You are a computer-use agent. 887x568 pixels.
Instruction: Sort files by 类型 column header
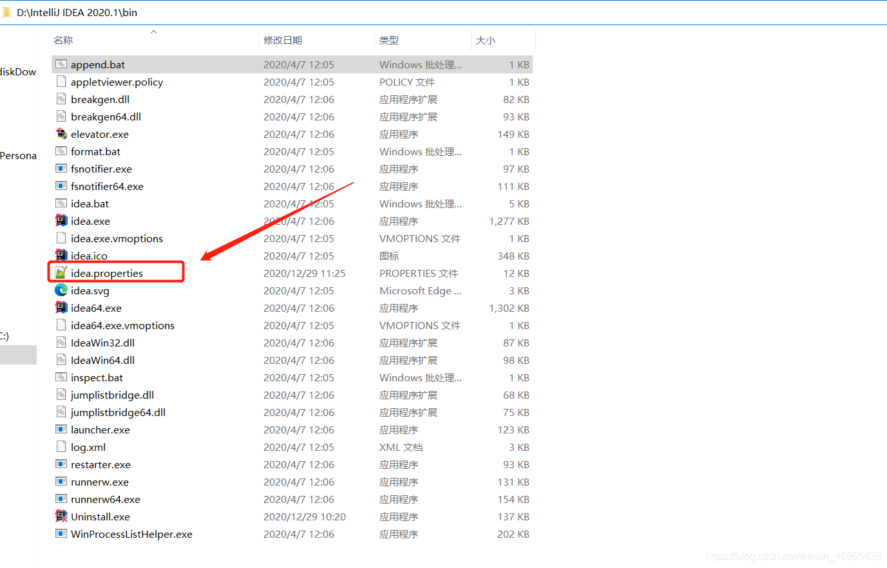point(389,40)
